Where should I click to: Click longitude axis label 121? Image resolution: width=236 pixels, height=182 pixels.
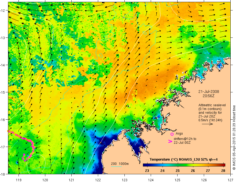click(72, 180)
